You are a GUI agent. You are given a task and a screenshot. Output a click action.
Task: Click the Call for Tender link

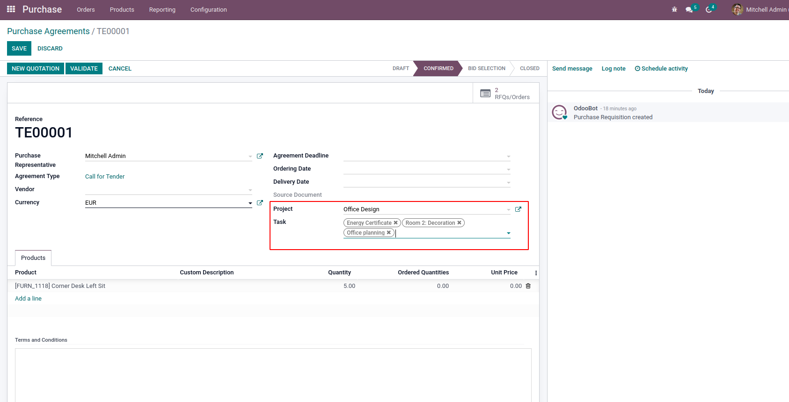coord(105,177)
